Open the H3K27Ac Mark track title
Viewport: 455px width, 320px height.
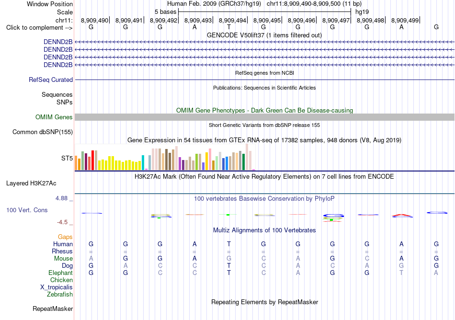click(264, 176)
